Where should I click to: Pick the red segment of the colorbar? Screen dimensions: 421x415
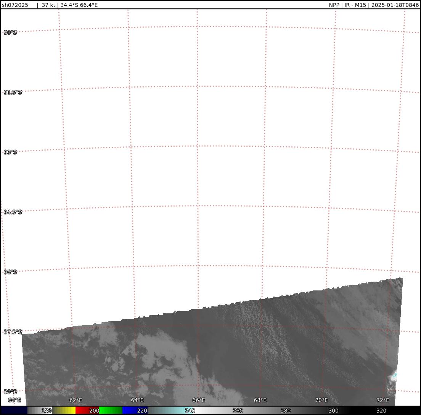point(87,410)
